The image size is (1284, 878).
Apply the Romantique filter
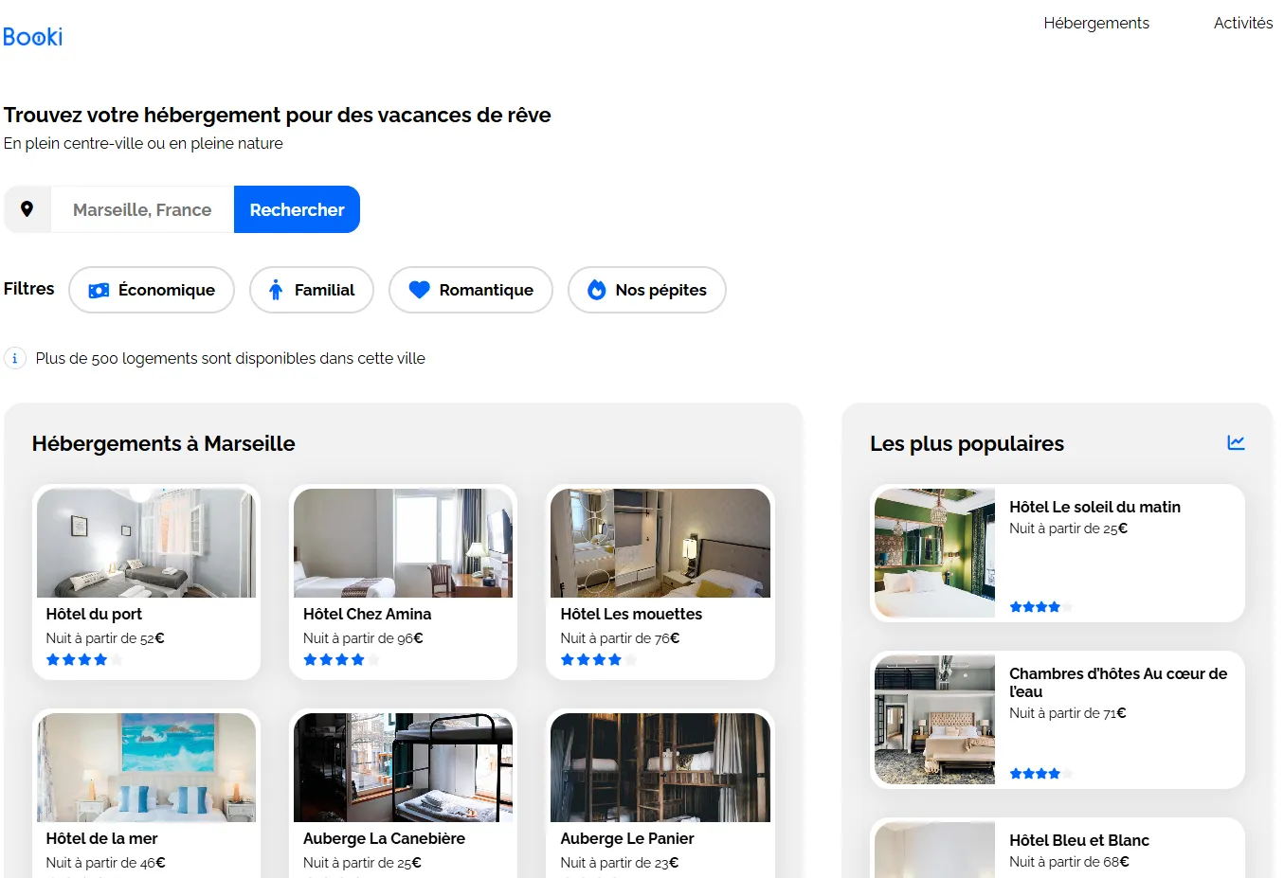pos(471,290)
